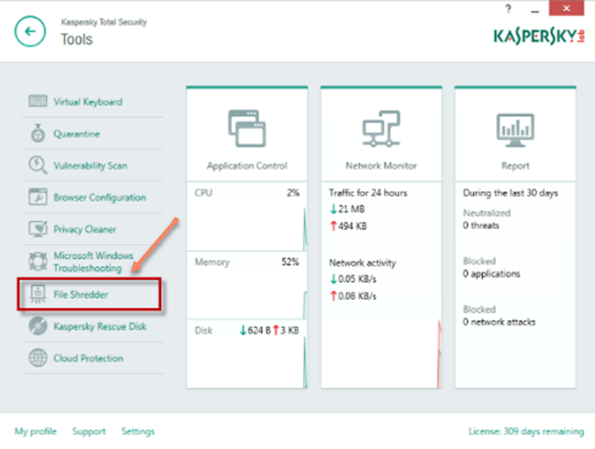The height and width of the screenshot is (449, 595).
Task: Click the 0 applications value
Action: [x=492, y=273]
